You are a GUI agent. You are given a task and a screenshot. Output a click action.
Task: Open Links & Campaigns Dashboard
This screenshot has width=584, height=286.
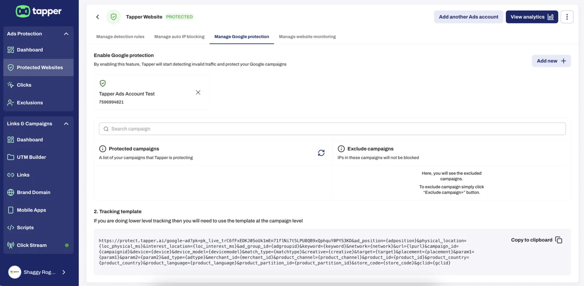[x=38, y=140]
